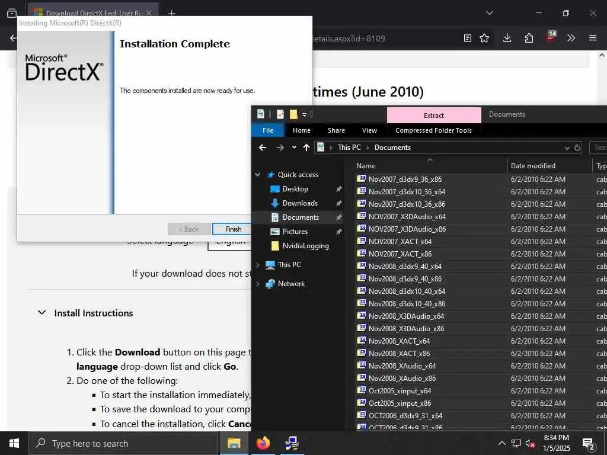This screenshot has width=607, height=455.
Task: Bookmark this page with star icon
Action: 484,38
